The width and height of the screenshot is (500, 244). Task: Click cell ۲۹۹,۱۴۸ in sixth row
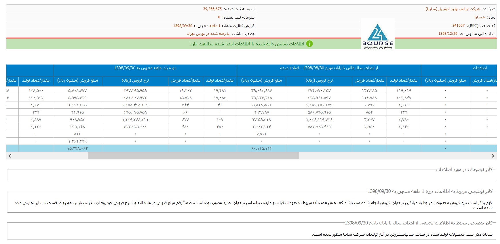(x=77, y=127)
